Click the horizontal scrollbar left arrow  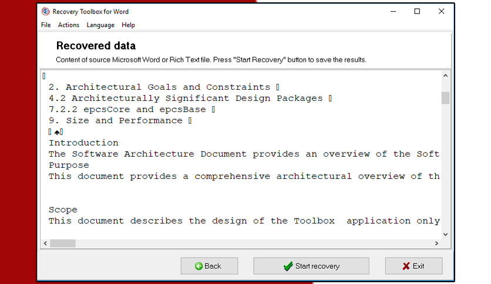pos(45,244)
